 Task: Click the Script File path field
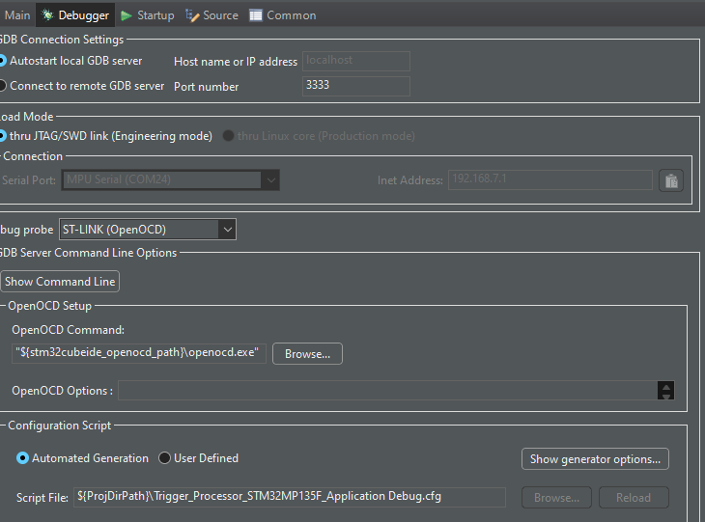[290, 497]
